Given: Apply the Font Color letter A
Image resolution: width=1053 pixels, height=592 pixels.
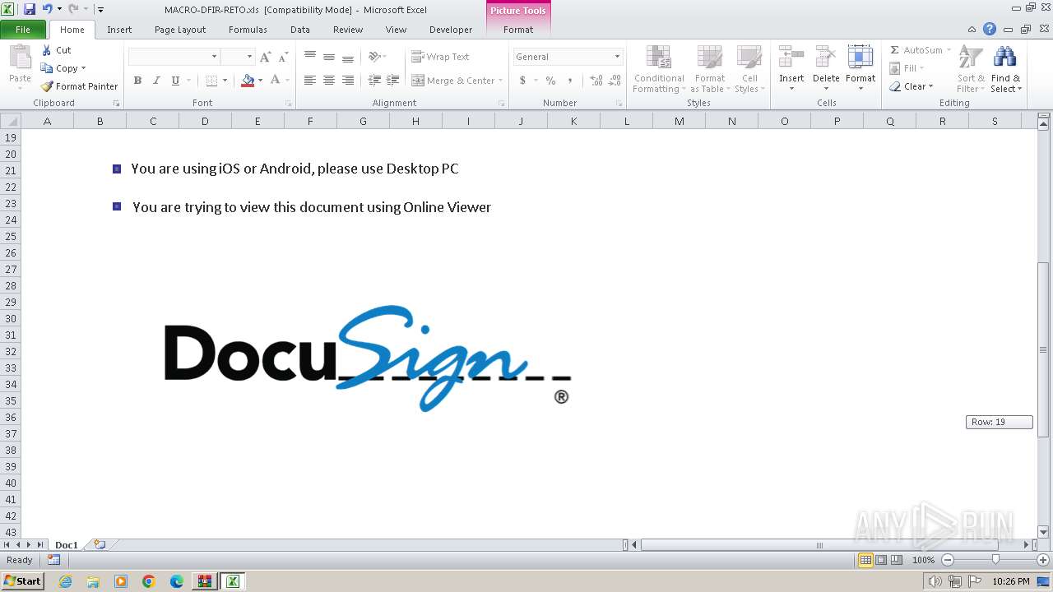Looking at the screenshot, I should click(275, 80).
